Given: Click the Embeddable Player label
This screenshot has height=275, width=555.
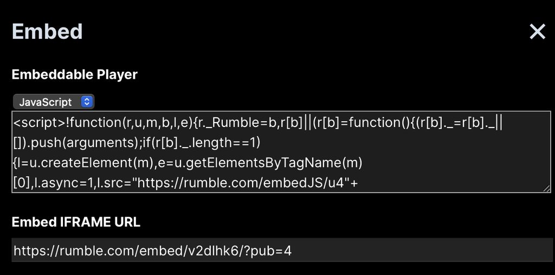Looking at the screenshot, I should [74, 75].
